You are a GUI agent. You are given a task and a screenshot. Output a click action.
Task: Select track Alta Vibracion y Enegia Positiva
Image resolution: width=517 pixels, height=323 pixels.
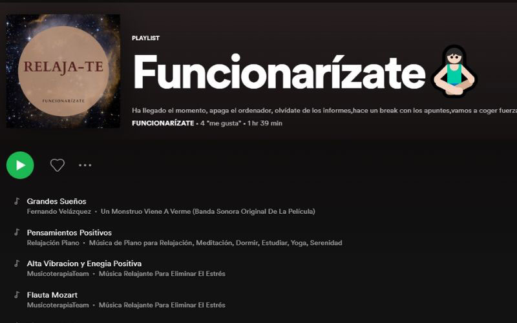pyautogui.click(x=84, y=264)
